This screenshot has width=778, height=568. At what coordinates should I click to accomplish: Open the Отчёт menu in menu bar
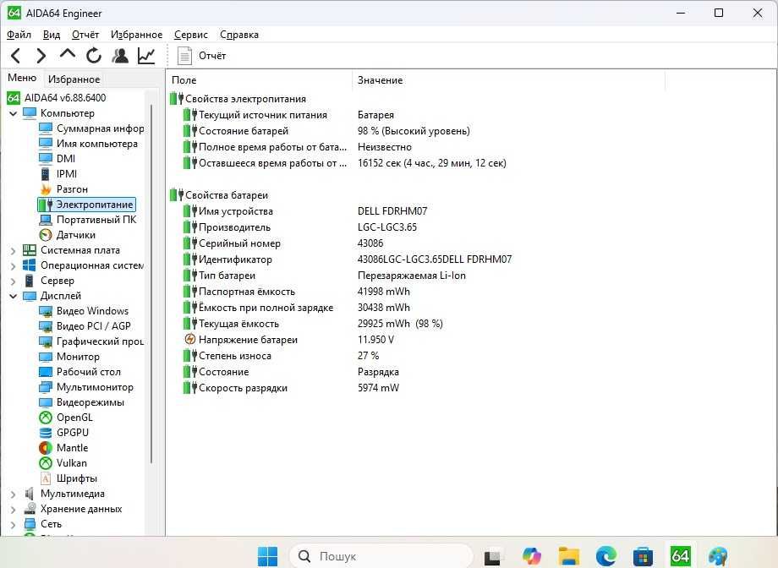85,35
